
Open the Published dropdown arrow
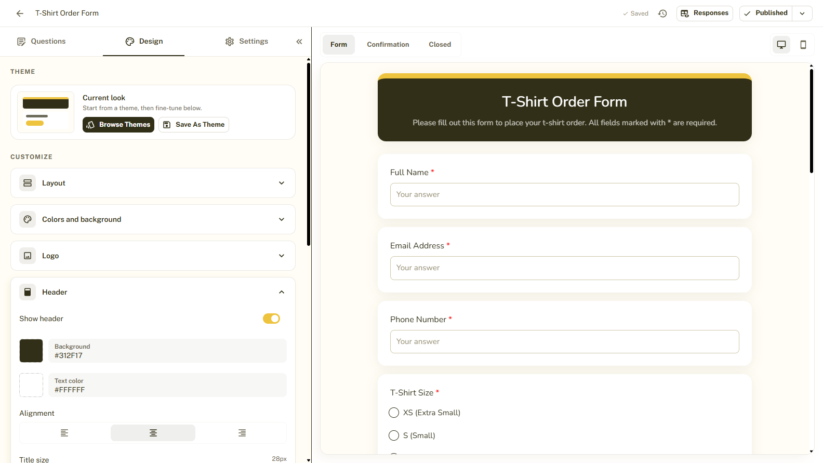[x=802, y=14]
